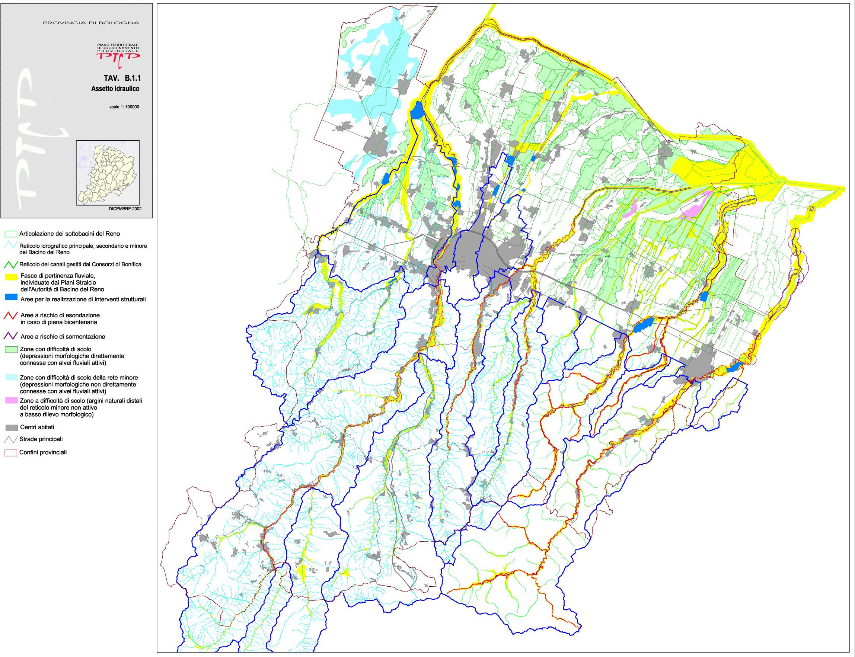Click the 'scala 1: 100000' text
This screenshot has width=855, height=657.
pos(124,107)
